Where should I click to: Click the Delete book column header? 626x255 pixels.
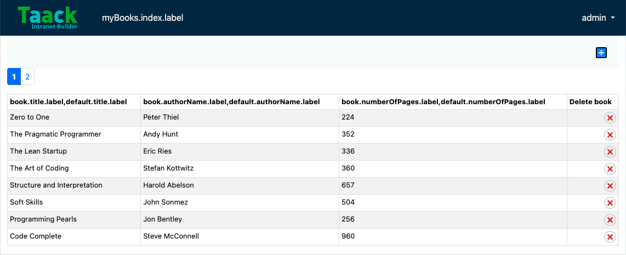click(590, 102)
